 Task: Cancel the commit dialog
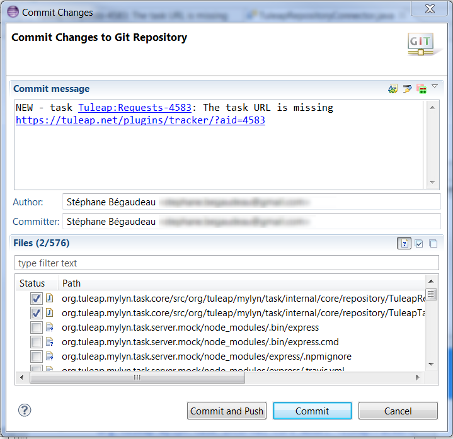398,411
